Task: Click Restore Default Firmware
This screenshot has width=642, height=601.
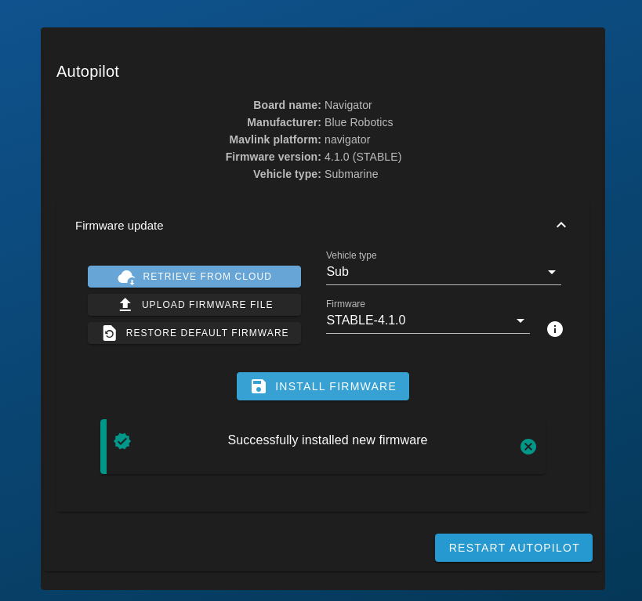Action: point(194,333)
